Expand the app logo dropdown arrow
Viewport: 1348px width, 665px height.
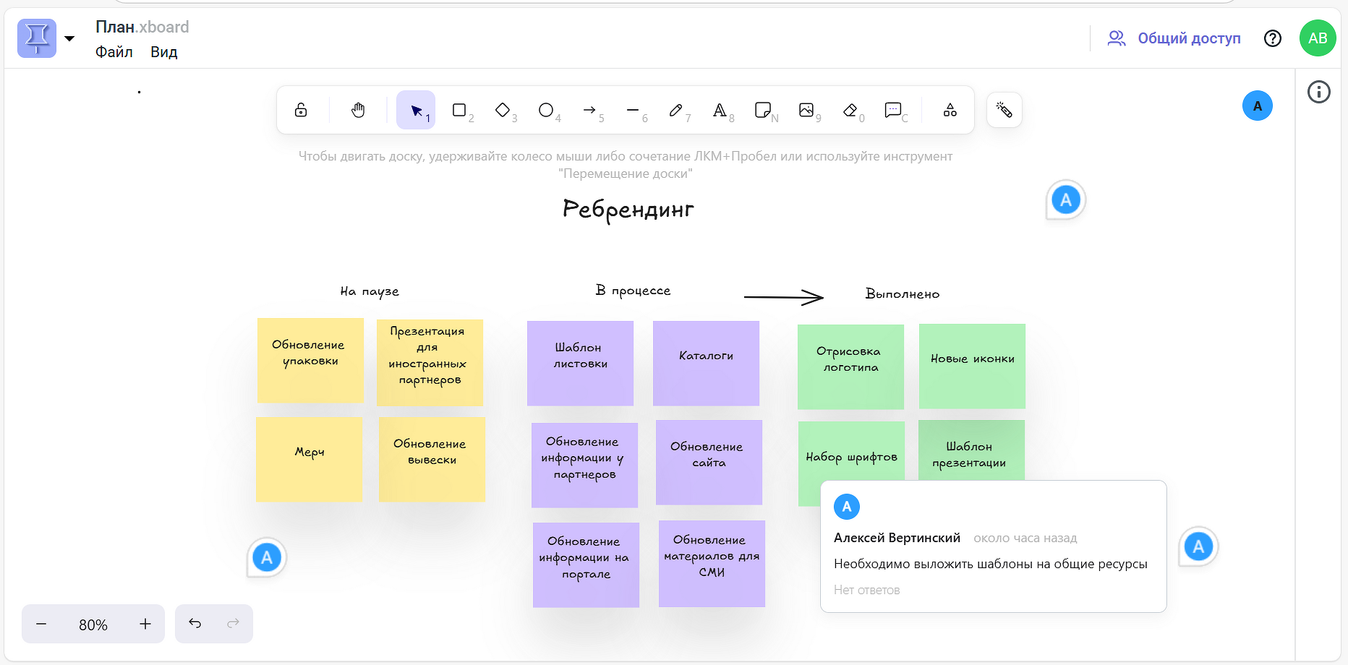(69, 38)
